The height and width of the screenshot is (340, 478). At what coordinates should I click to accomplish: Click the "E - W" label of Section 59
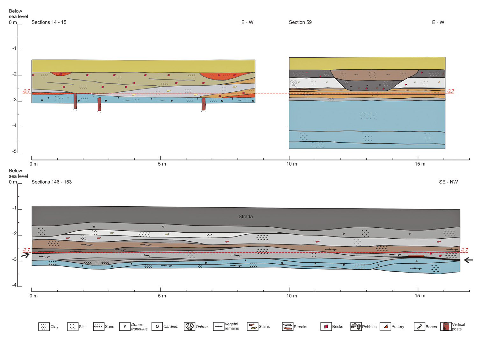438,22
